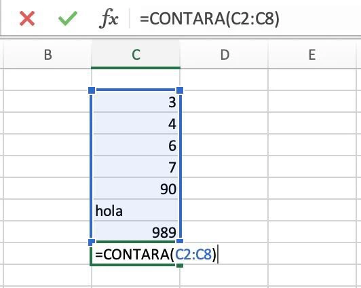Viewport: 361px width, 288px height.
Task: Click the cell containing 3
Action: click(x=136, y=101)
